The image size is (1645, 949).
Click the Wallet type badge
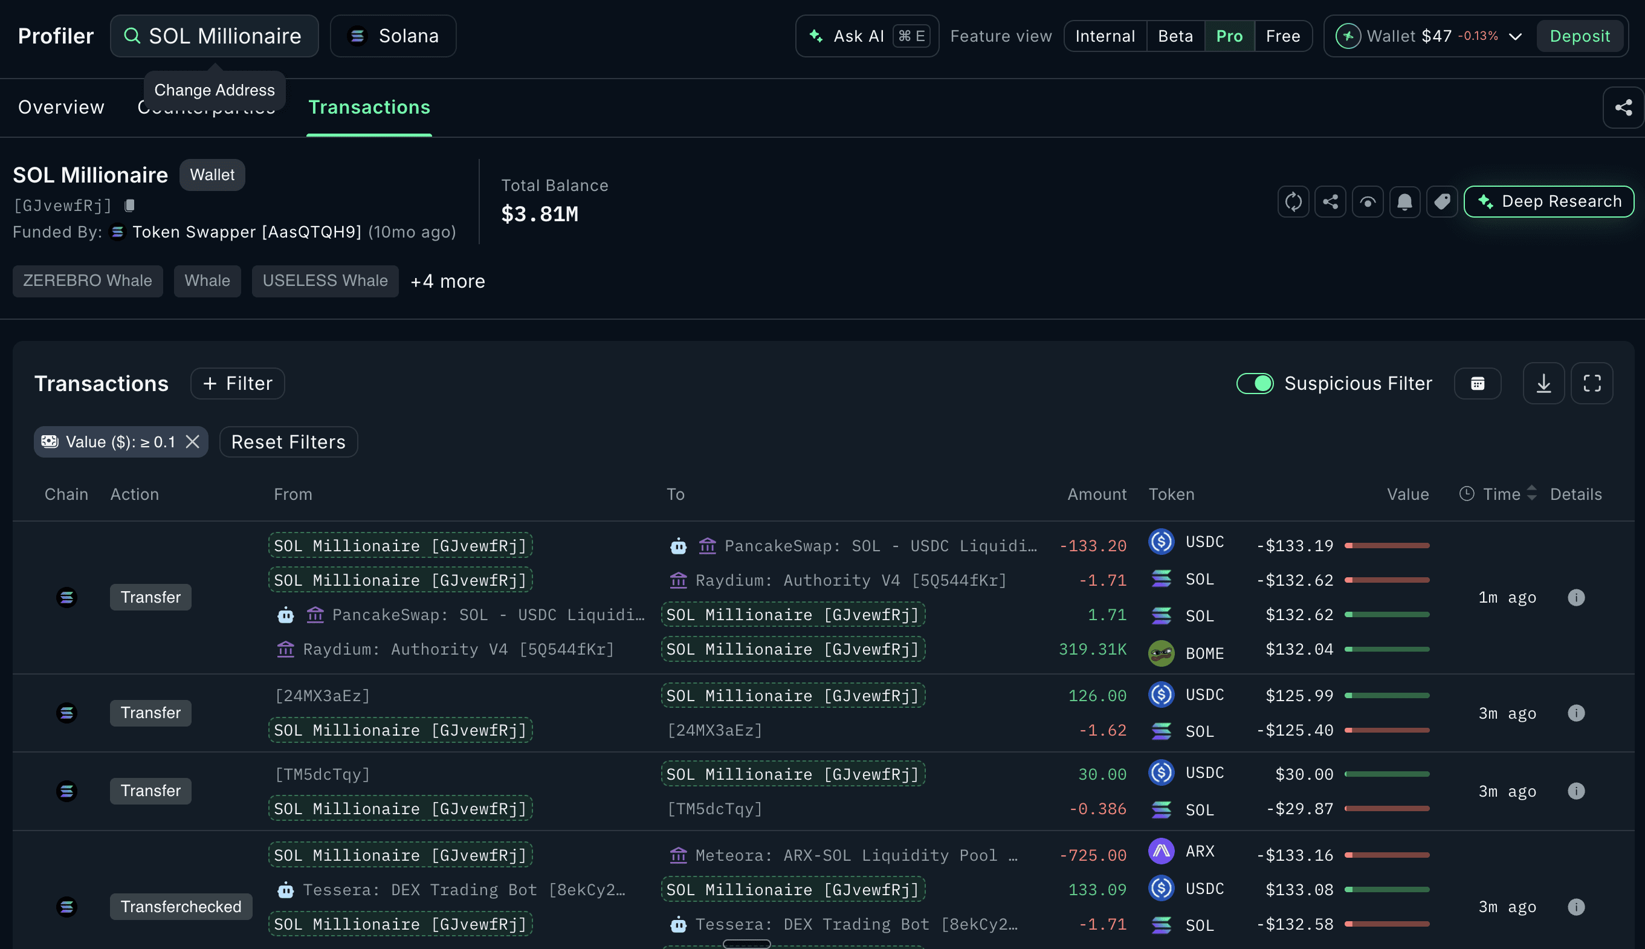click(212, 175)
